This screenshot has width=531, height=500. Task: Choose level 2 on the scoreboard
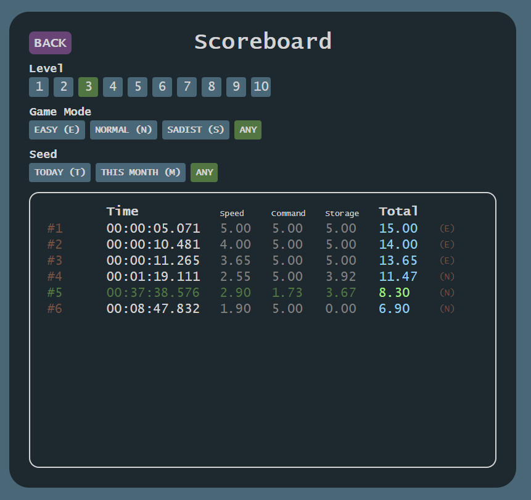pyautogui.click(x=64, y=86)
